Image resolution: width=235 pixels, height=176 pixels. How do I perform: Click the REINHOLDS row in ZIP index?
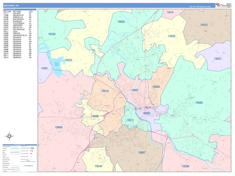(17, 15)
